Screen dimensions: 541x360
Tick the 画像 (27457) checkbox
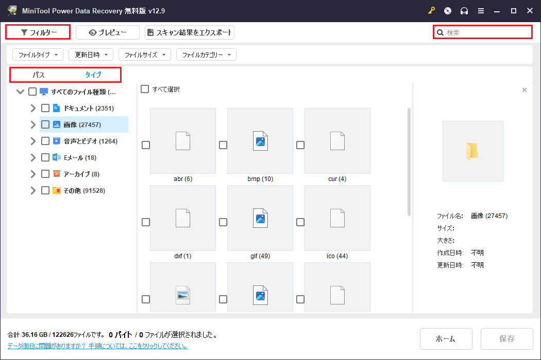pyautogui.click(x=45, y=124)
